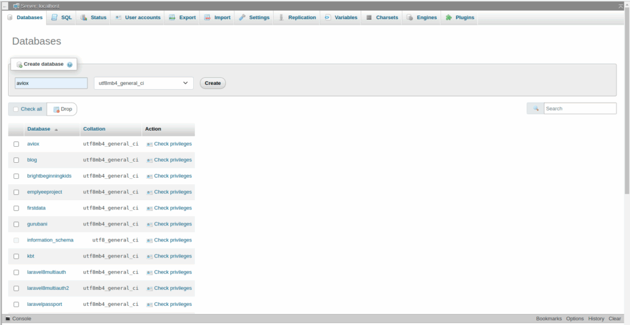Open the utf8mb4_general_ci collation dropdown
630x325 pixels.
coord(143,83)
